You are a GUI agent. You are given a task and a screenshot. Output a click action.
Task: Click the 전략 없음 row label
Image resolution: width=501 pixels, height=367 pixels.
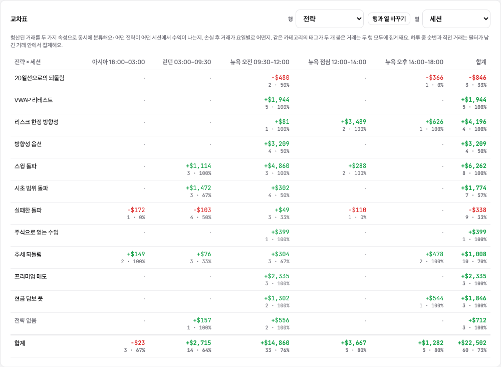tap(26, 321)
